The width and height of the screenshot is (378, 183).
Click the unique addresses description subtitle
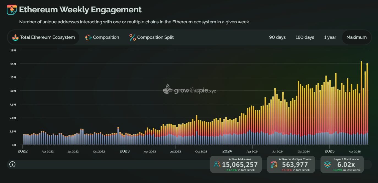(x=135, y=22)
